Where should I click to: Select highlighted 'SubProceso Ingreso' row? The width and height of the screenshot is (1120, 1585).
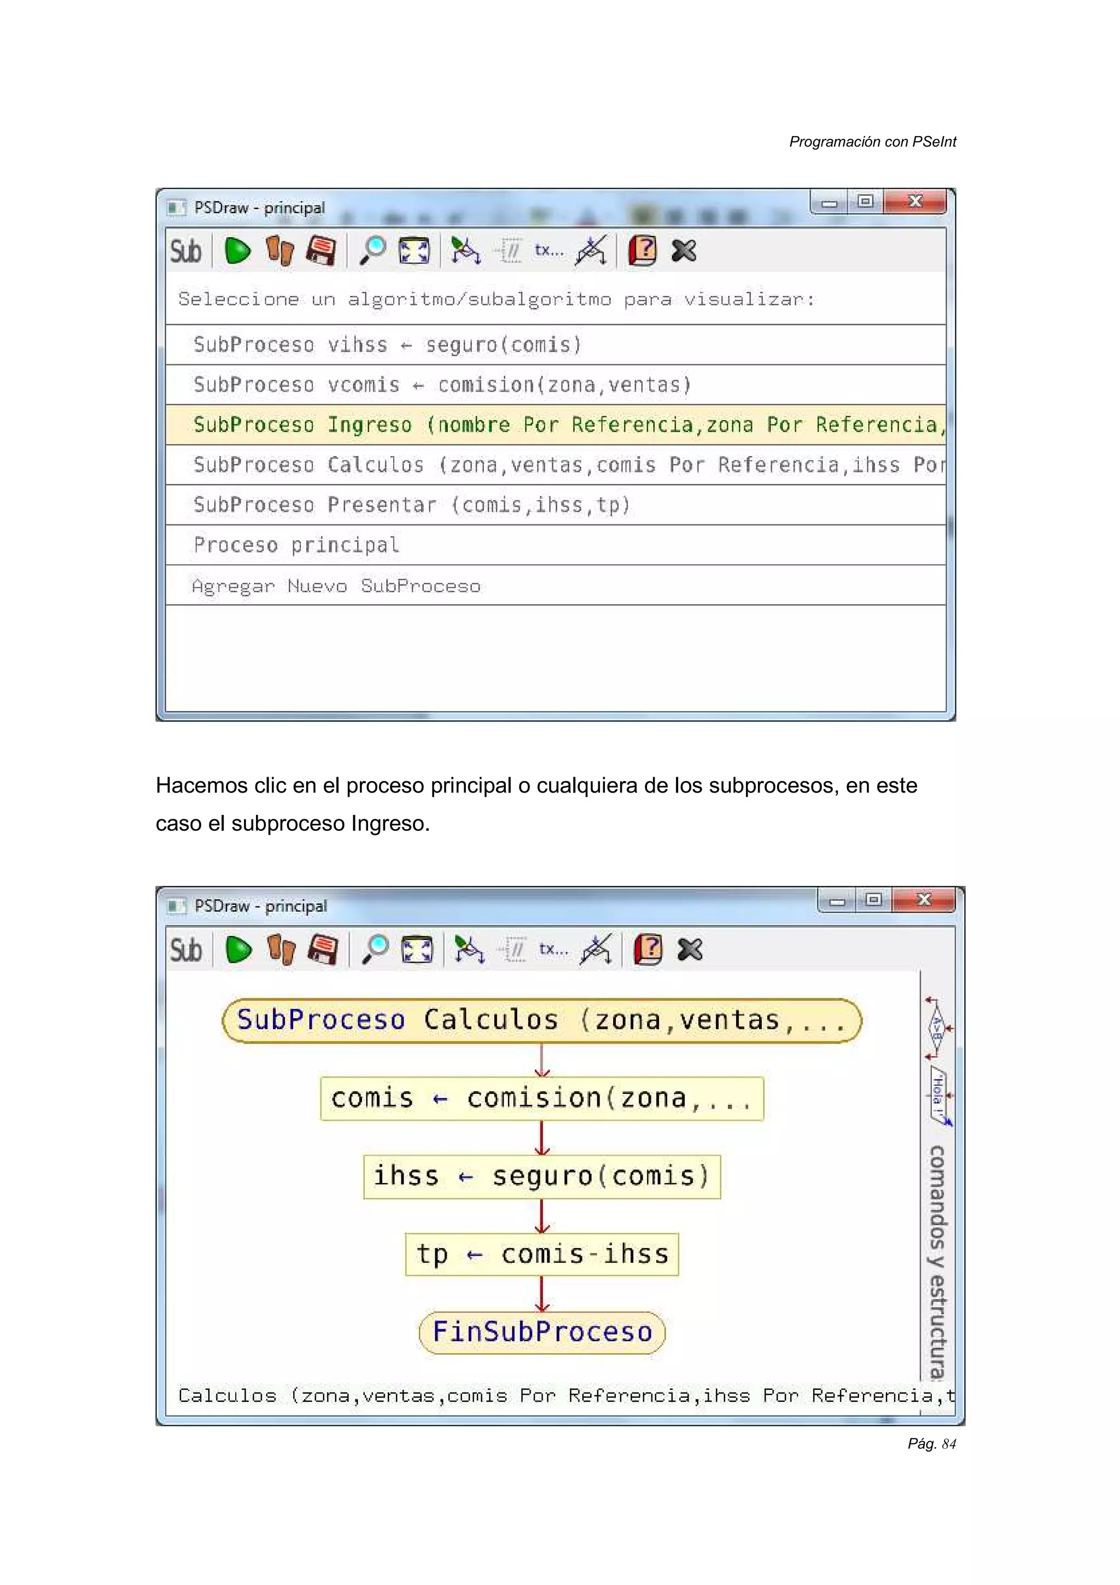pos(556,424)
